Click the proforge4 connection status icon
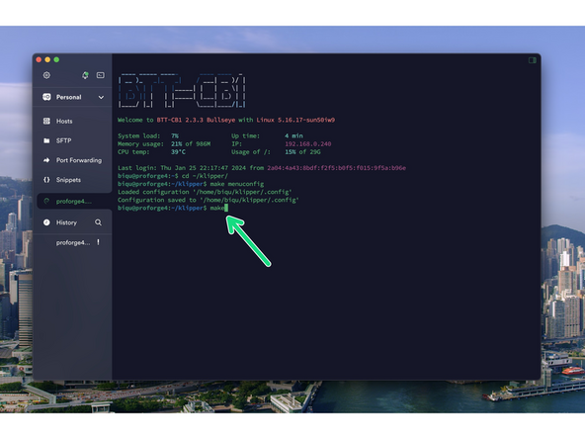 point(46,202)
